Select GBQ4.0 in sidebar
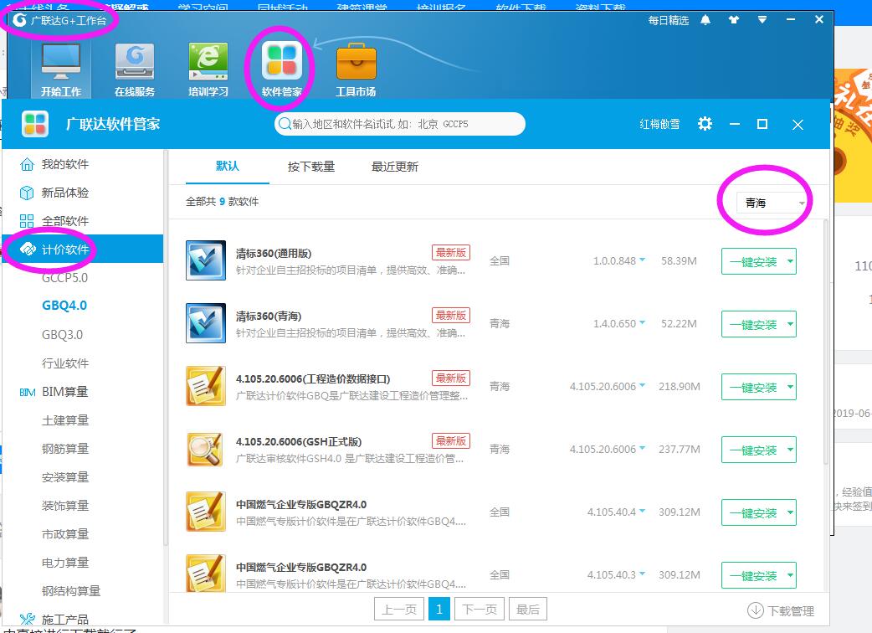 [x=64, y=306]
